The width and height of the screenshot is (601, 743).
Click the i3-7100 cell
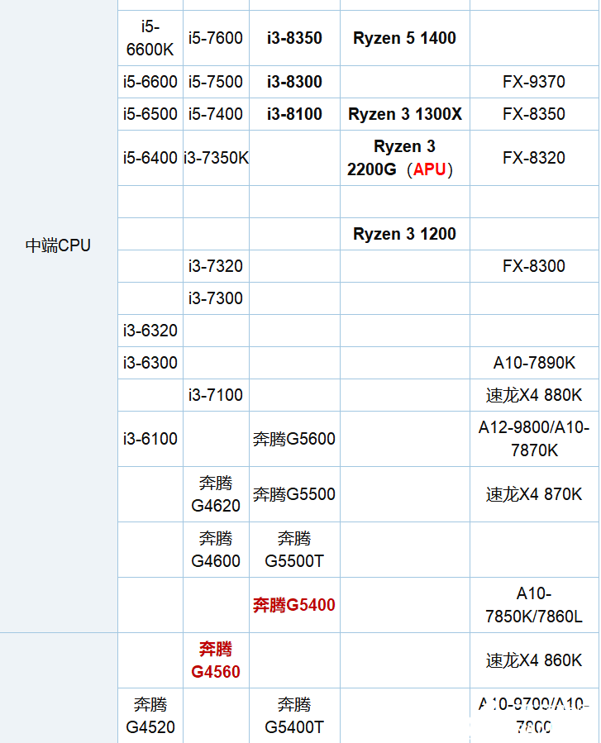tap(216, 395)
